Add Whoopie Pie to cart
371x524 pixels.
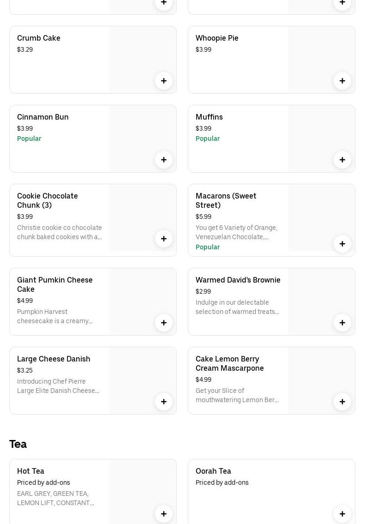coord(342,81)
